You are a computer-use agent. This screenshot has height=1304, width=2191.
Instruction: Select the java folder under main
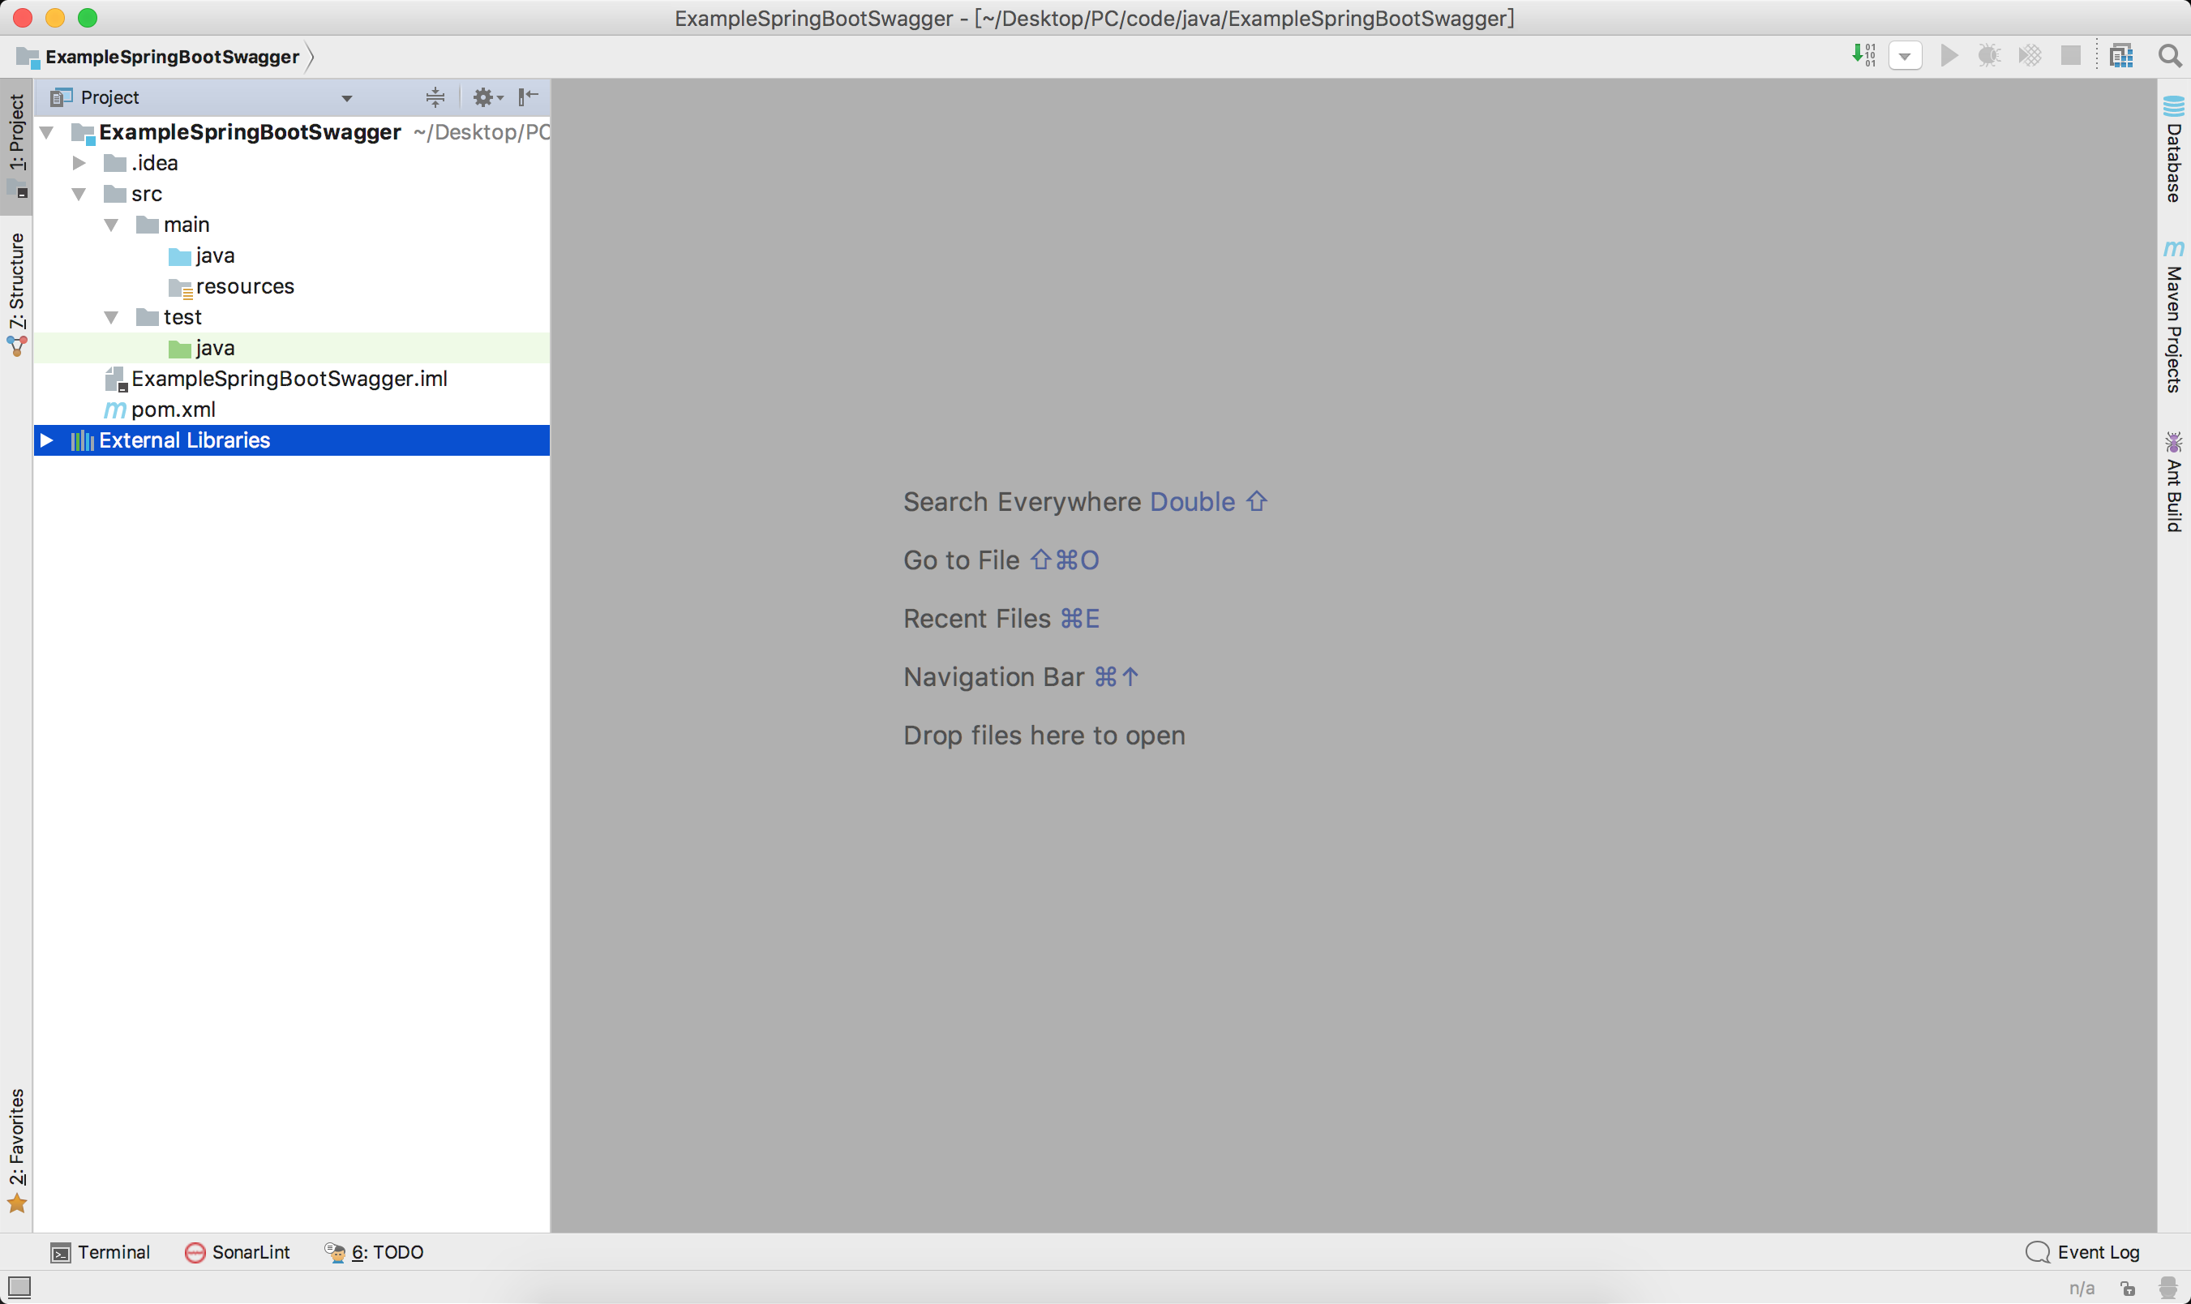[x=292, y=255]
